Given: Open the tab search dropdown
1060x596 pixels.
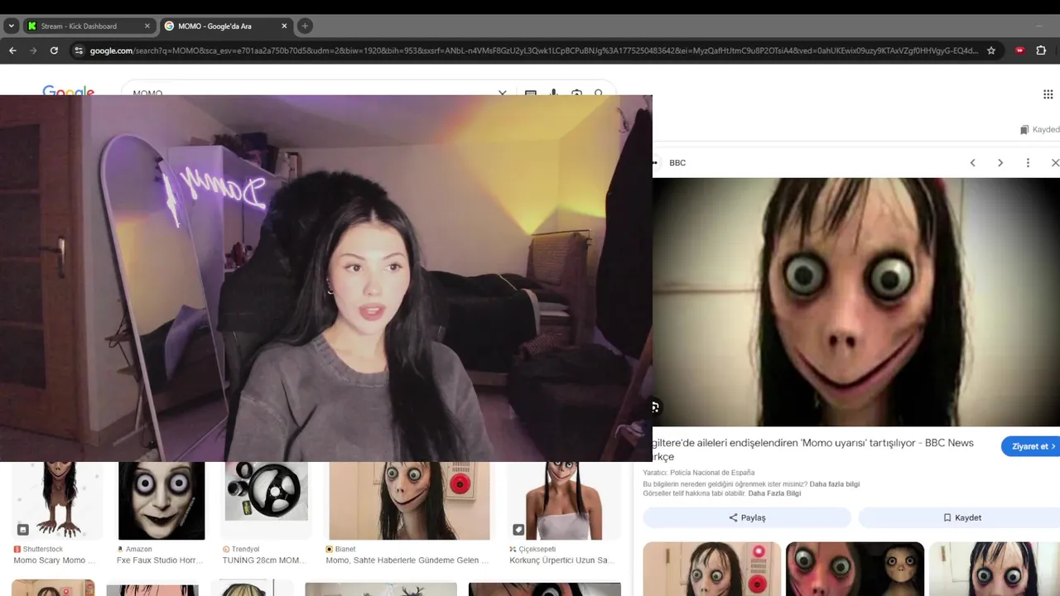Looking at the screenshot, I should point(11,26).
